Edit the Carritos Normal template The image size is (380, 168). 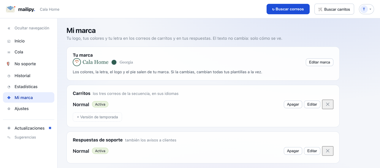[312, 104]
